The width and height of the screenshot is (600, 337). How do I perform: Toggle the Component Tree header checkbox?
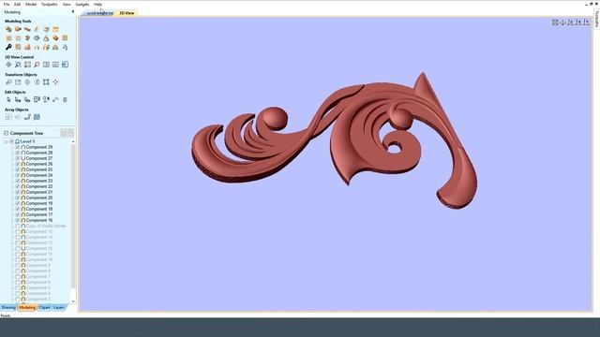[6, 133]
